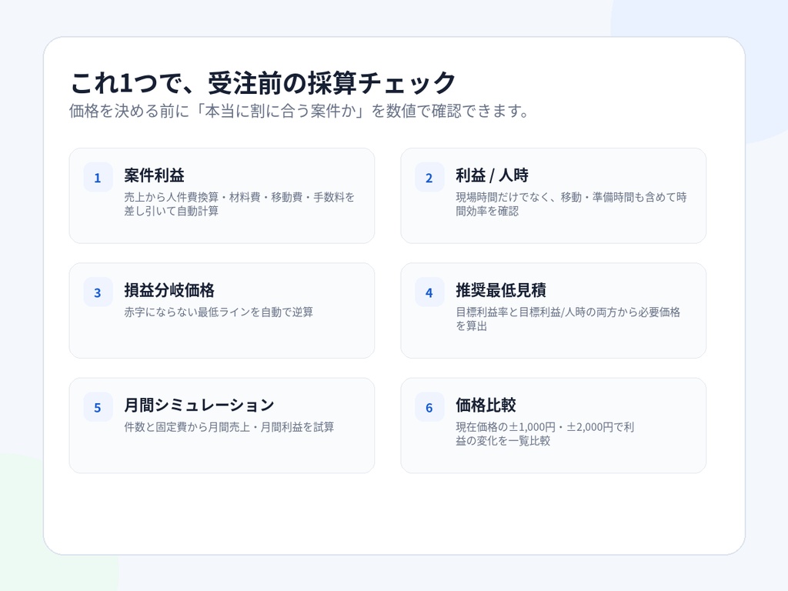Viewport: 788px width, 591px height.
Task: Click the number 6 badge beside 価格比較
Action: coord(429,407)
